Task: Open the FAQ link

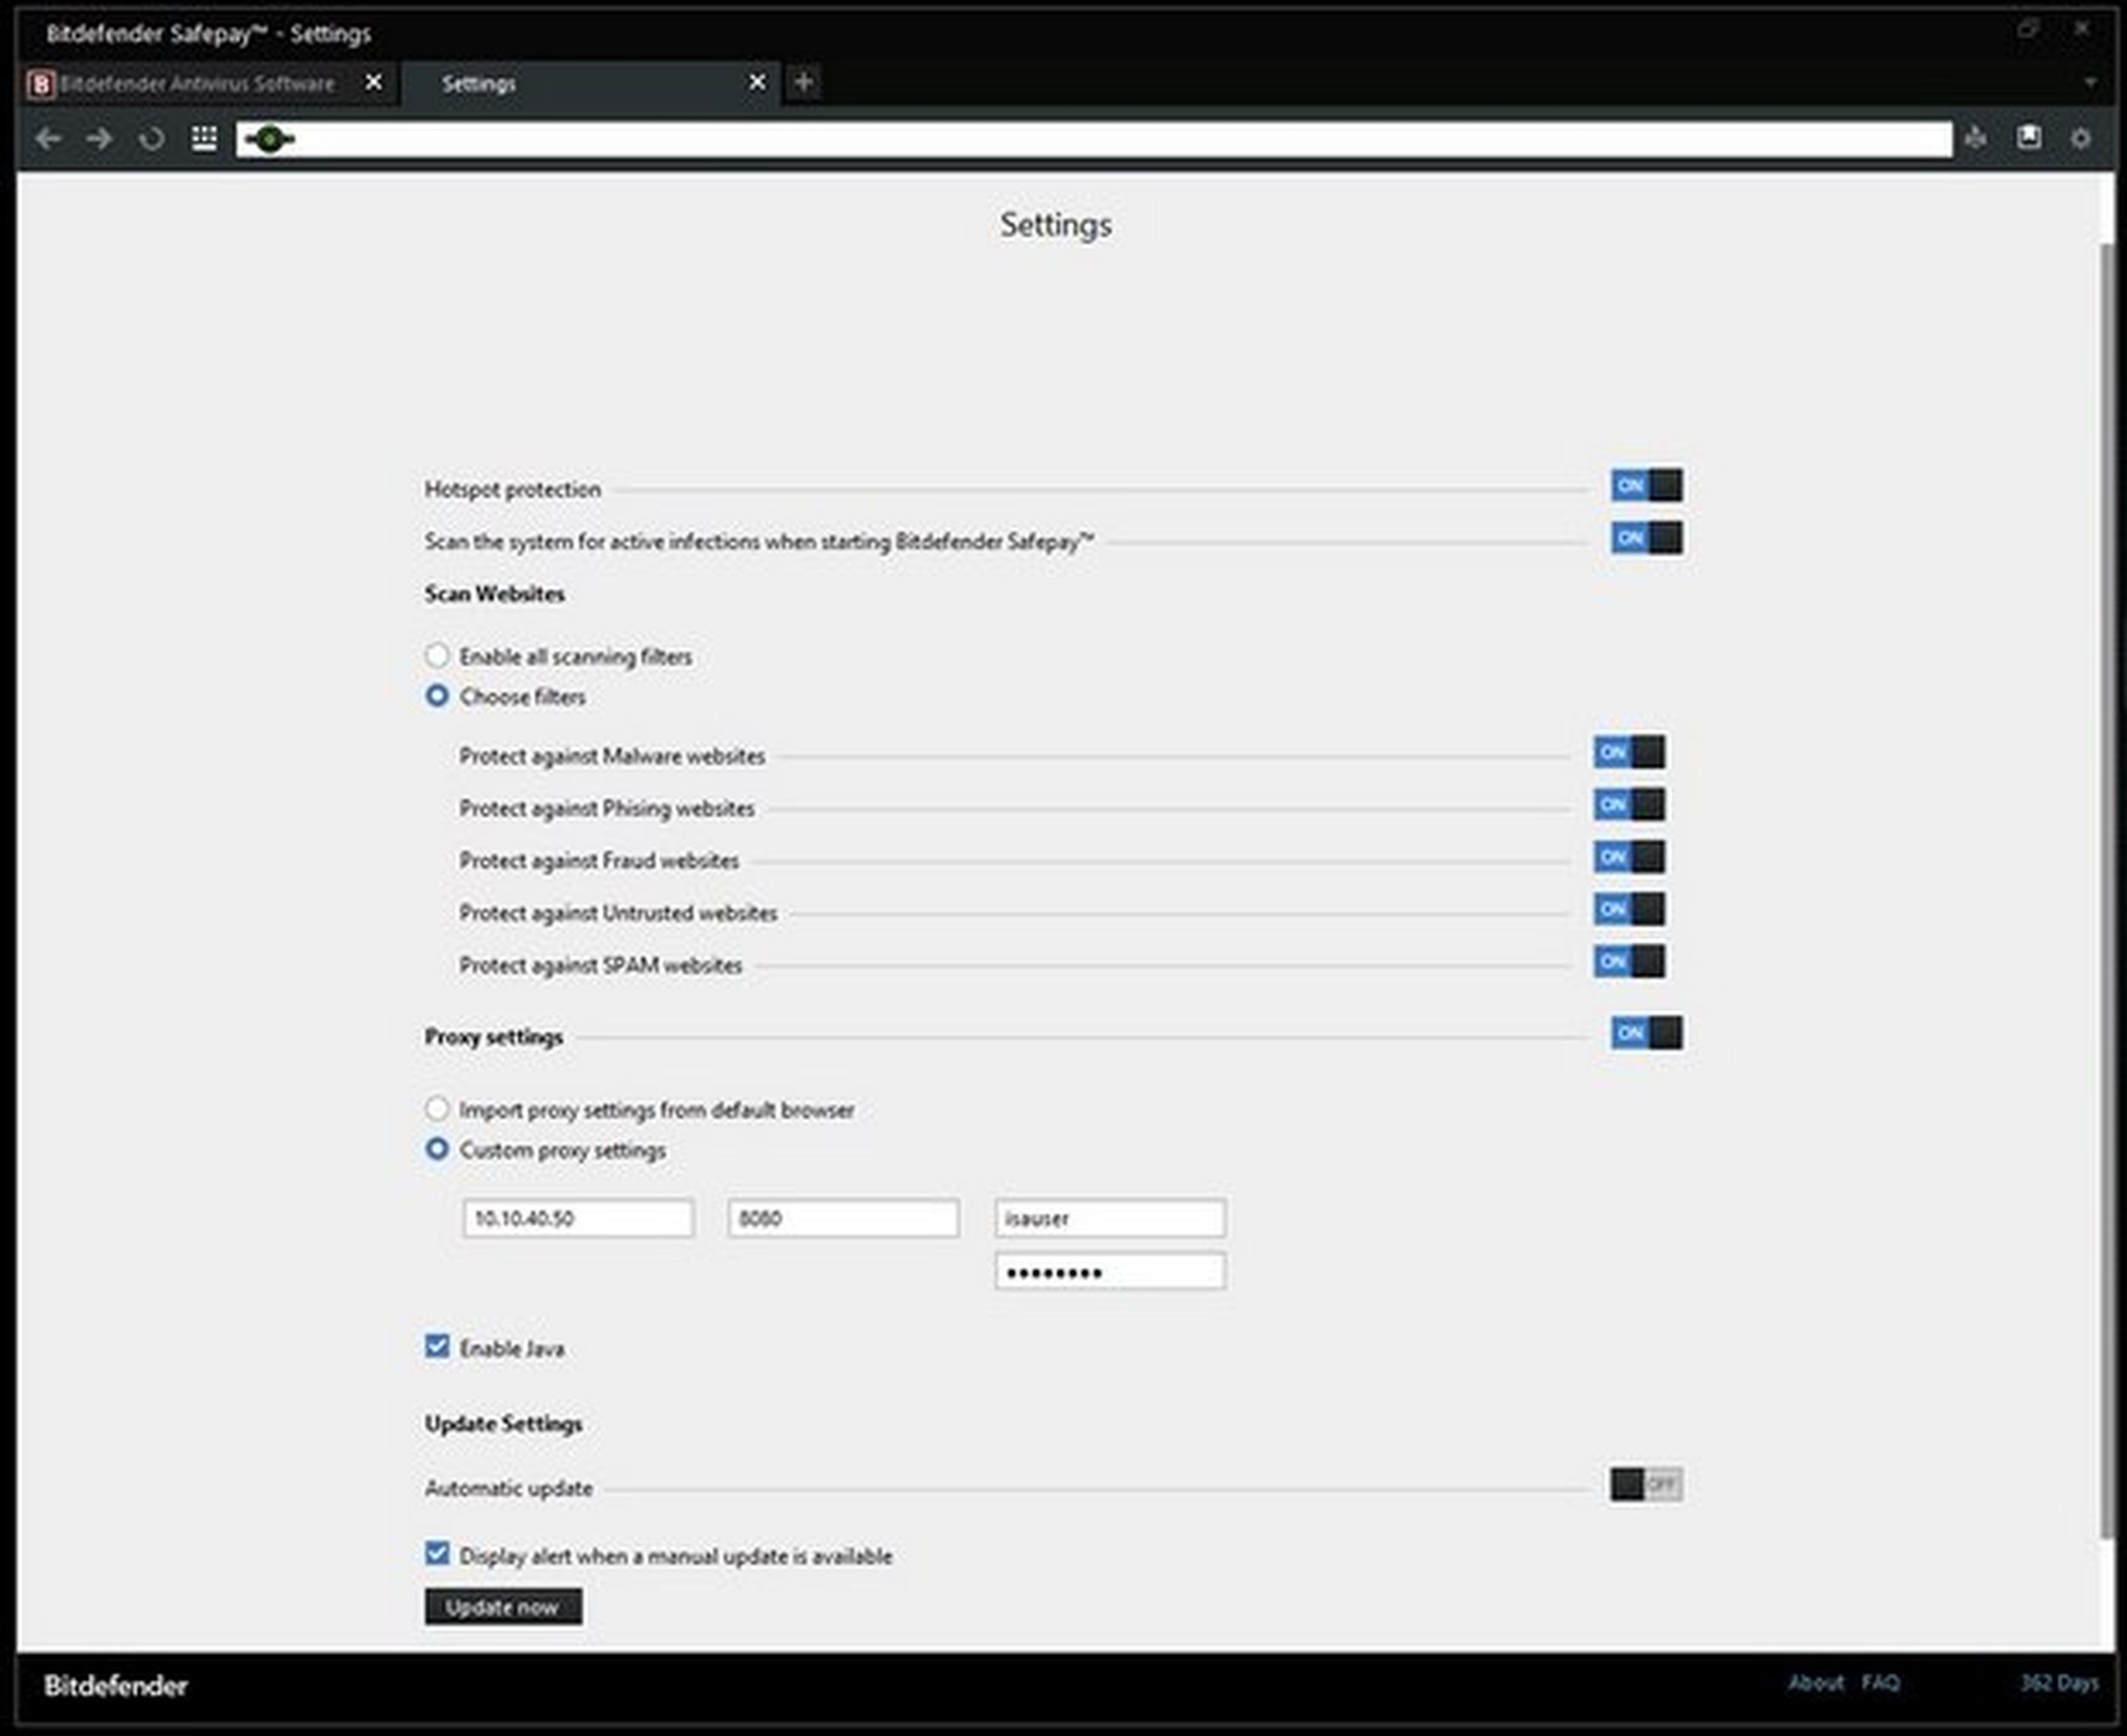Action: 1880,1683
